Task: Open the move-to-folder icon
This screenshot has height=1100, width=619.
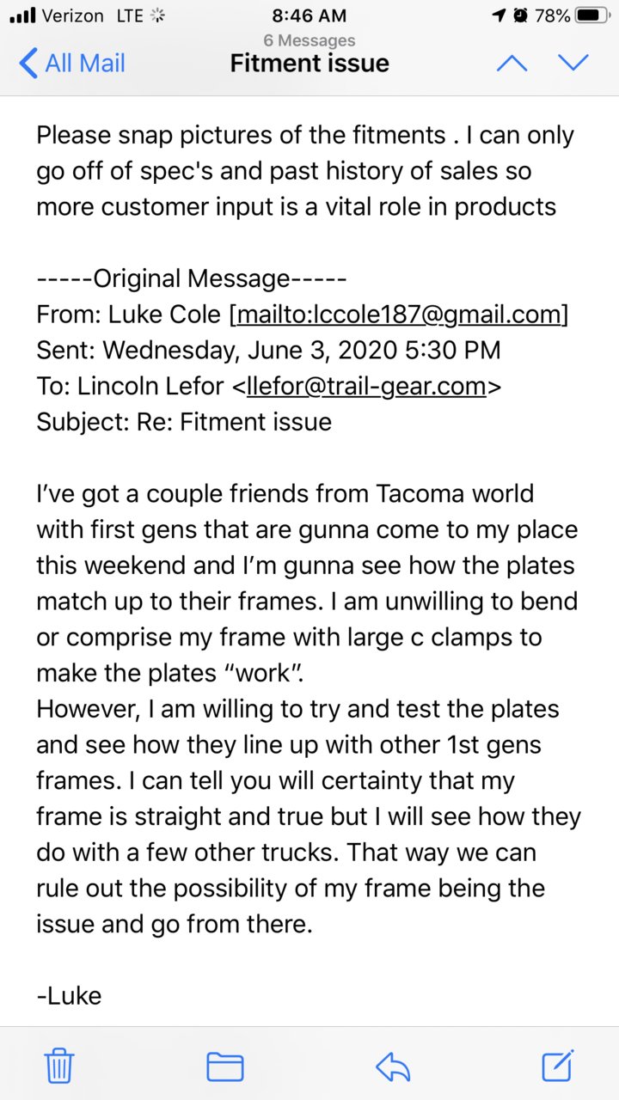Action: [x=225, y=1067]
